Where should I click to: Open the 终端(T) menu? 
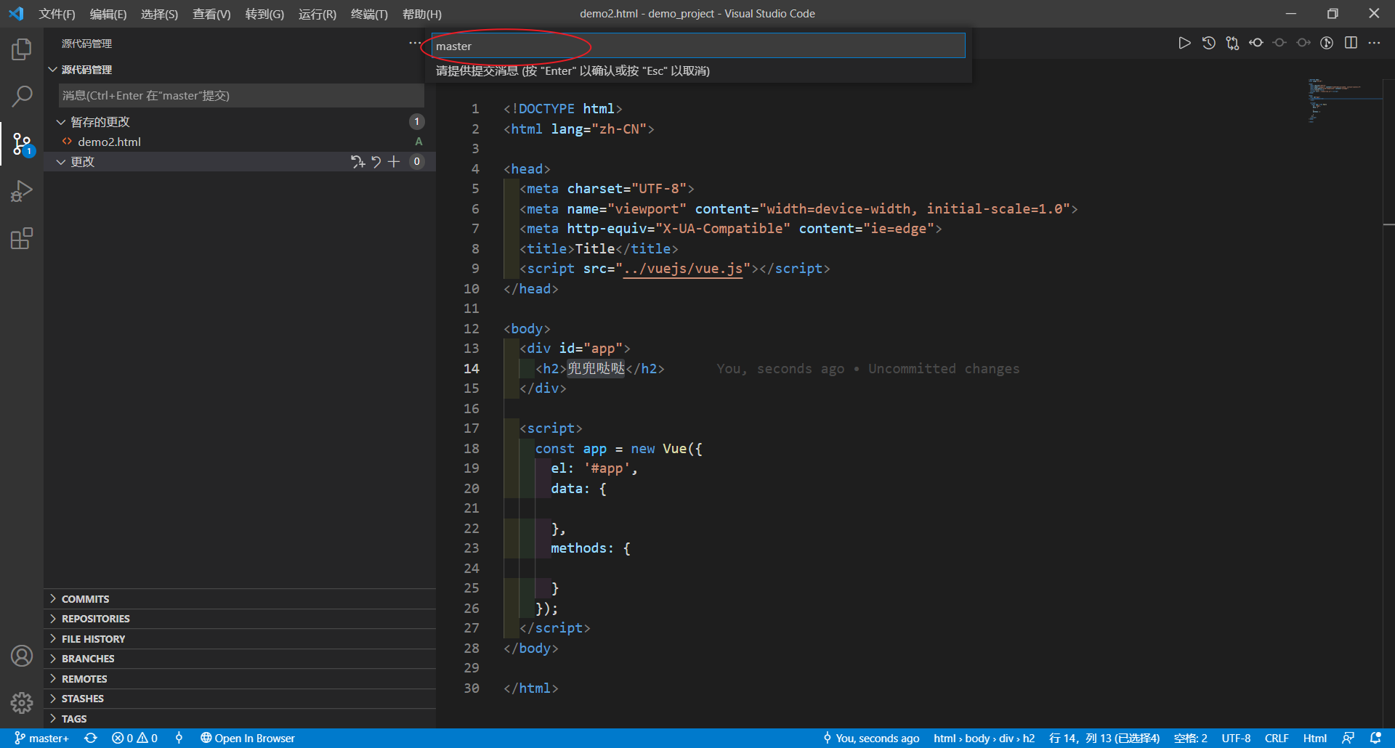[x=369, y=14]
